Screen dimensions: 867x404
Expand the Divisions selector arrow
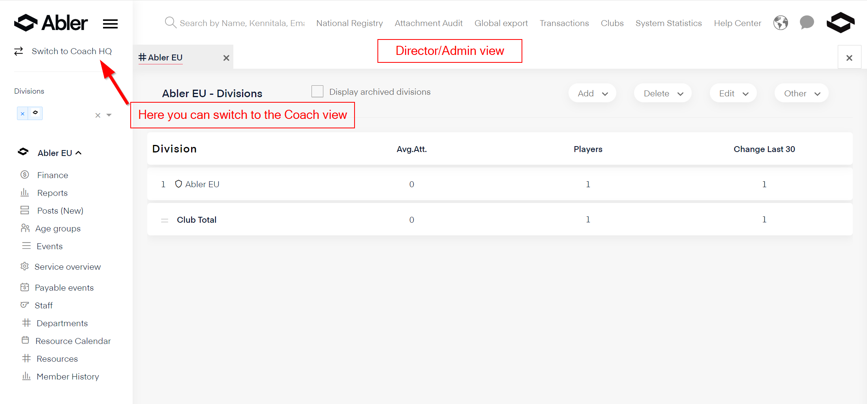[x=109, y=115]
